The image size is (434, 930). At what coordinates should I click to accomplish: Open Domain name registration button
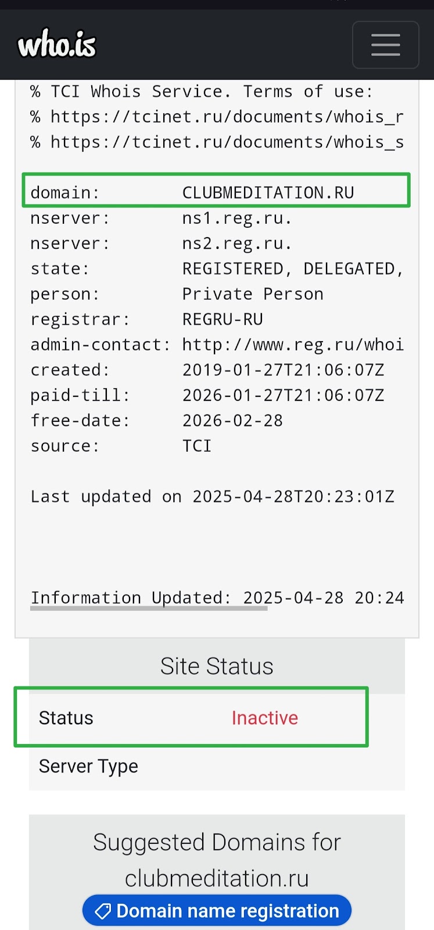[217, 911]
